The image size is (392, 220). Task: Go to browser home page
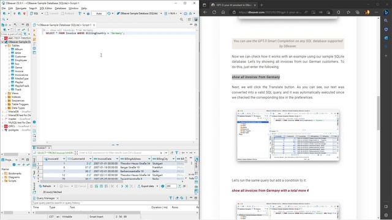click(223, 12)
